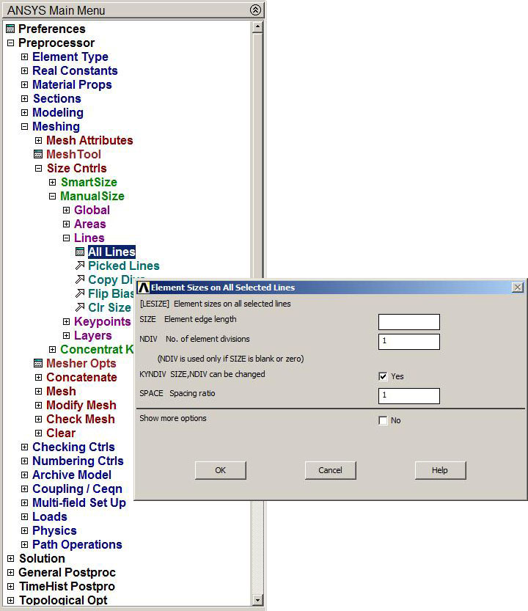The height and width of the screenshot is (611, 528).
Task: Collapse the ANSYS Main Menu panel chevron
Action: coord(254,10)
